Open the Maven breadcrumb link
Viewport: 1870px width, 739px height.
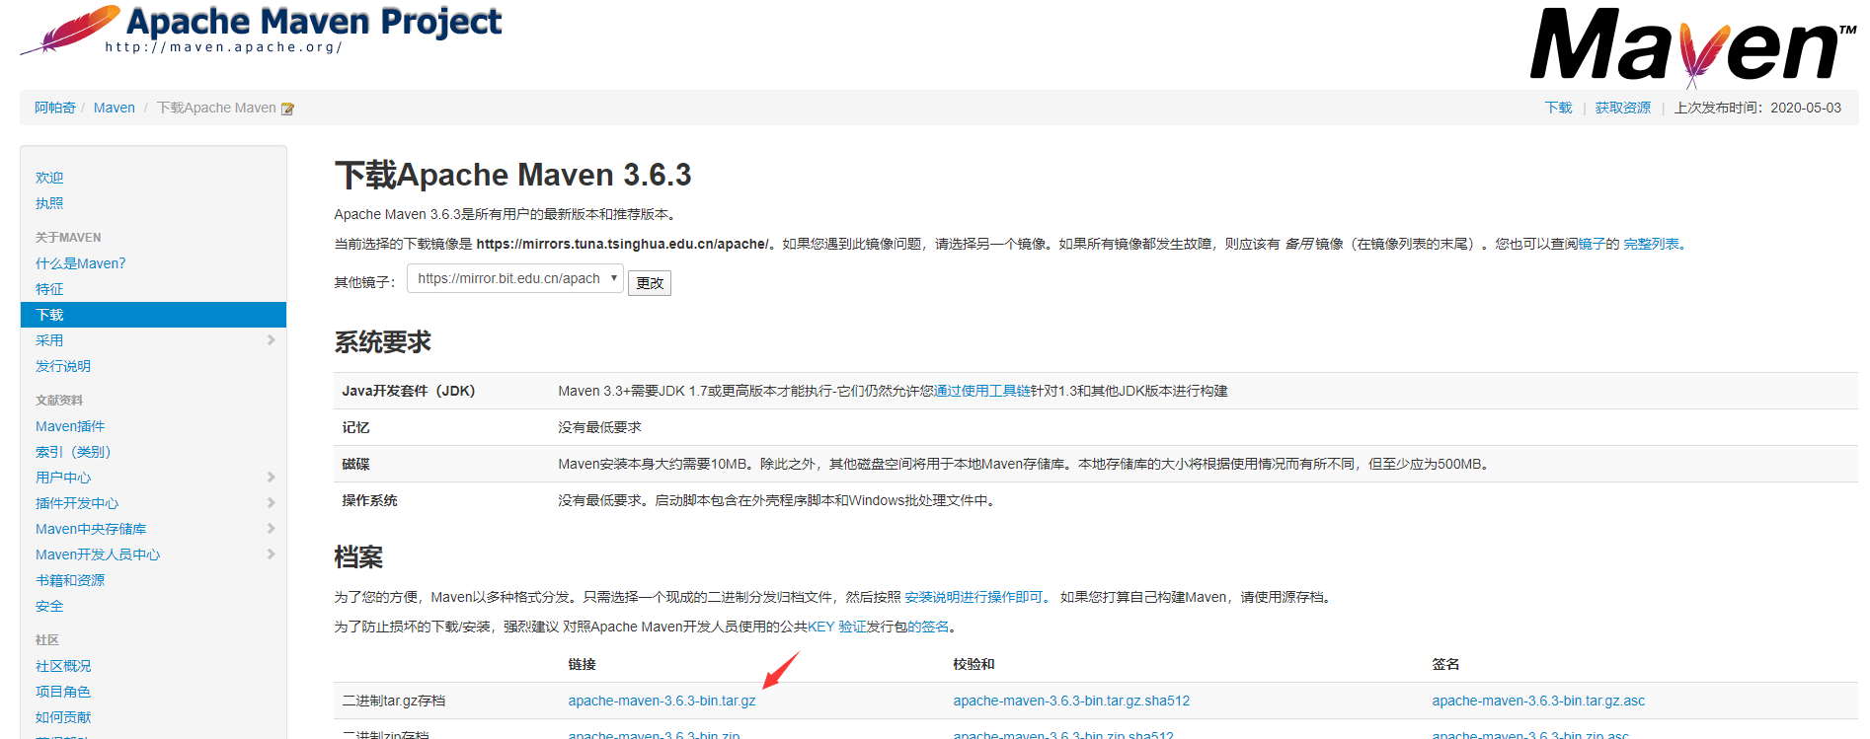pos(115,108)
